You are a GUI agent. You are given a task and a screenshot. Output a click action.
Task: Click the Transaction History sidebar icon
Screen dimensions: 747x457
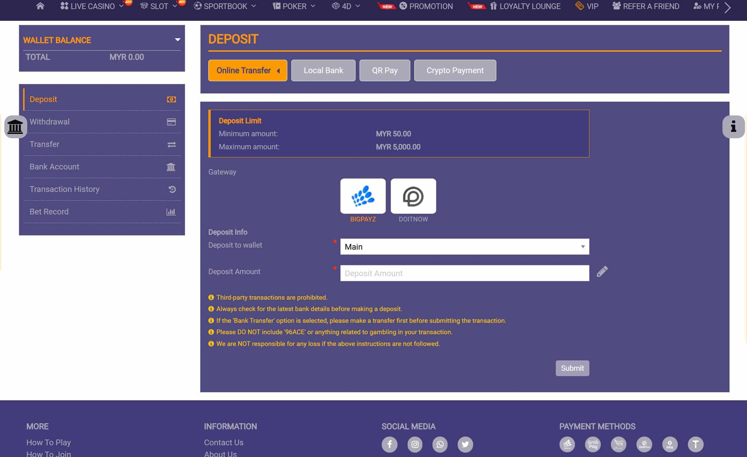pos(172,189)
